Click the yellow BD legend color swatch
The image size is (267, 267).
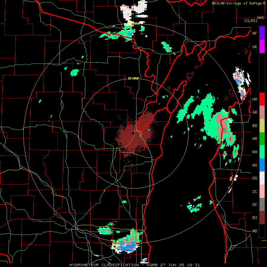(x=262, y=126)
